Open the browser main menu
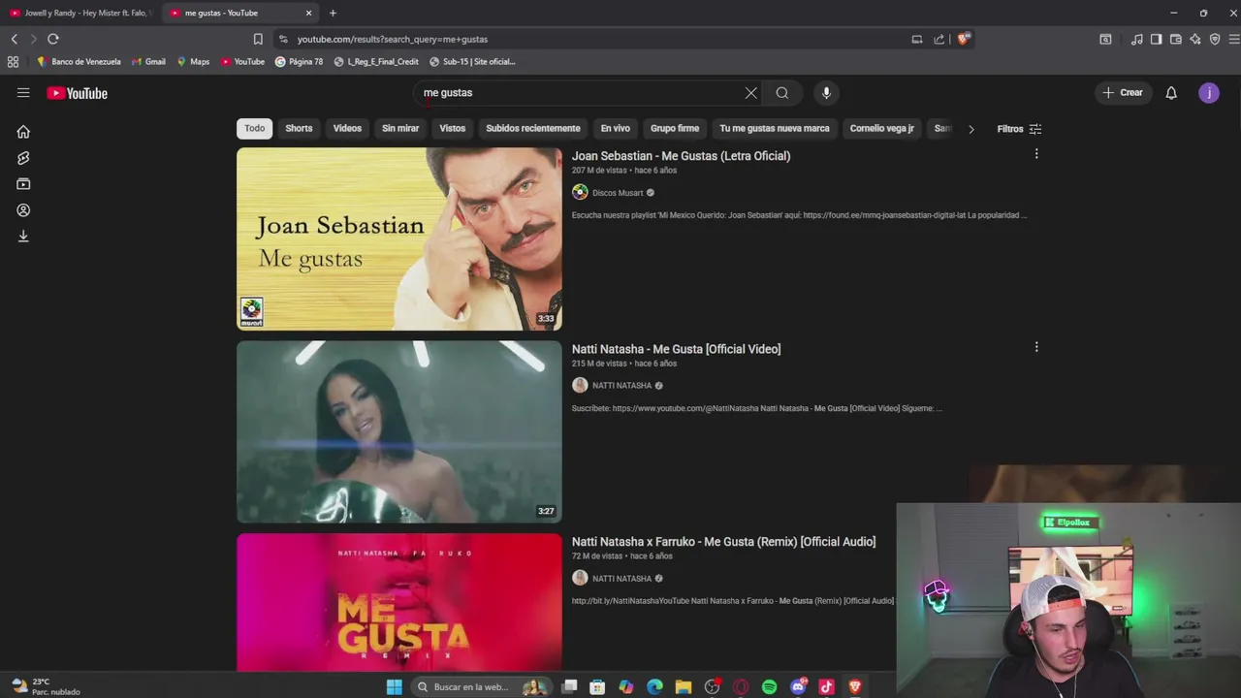The height and width of the screenshot is (698, 1241). (1234, 39)
